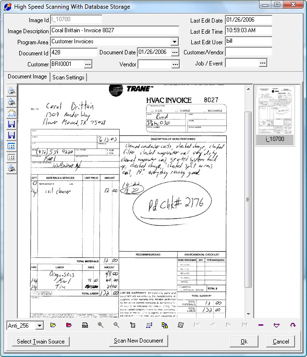Click the Customer/Vendor empty field

(248, 52)
